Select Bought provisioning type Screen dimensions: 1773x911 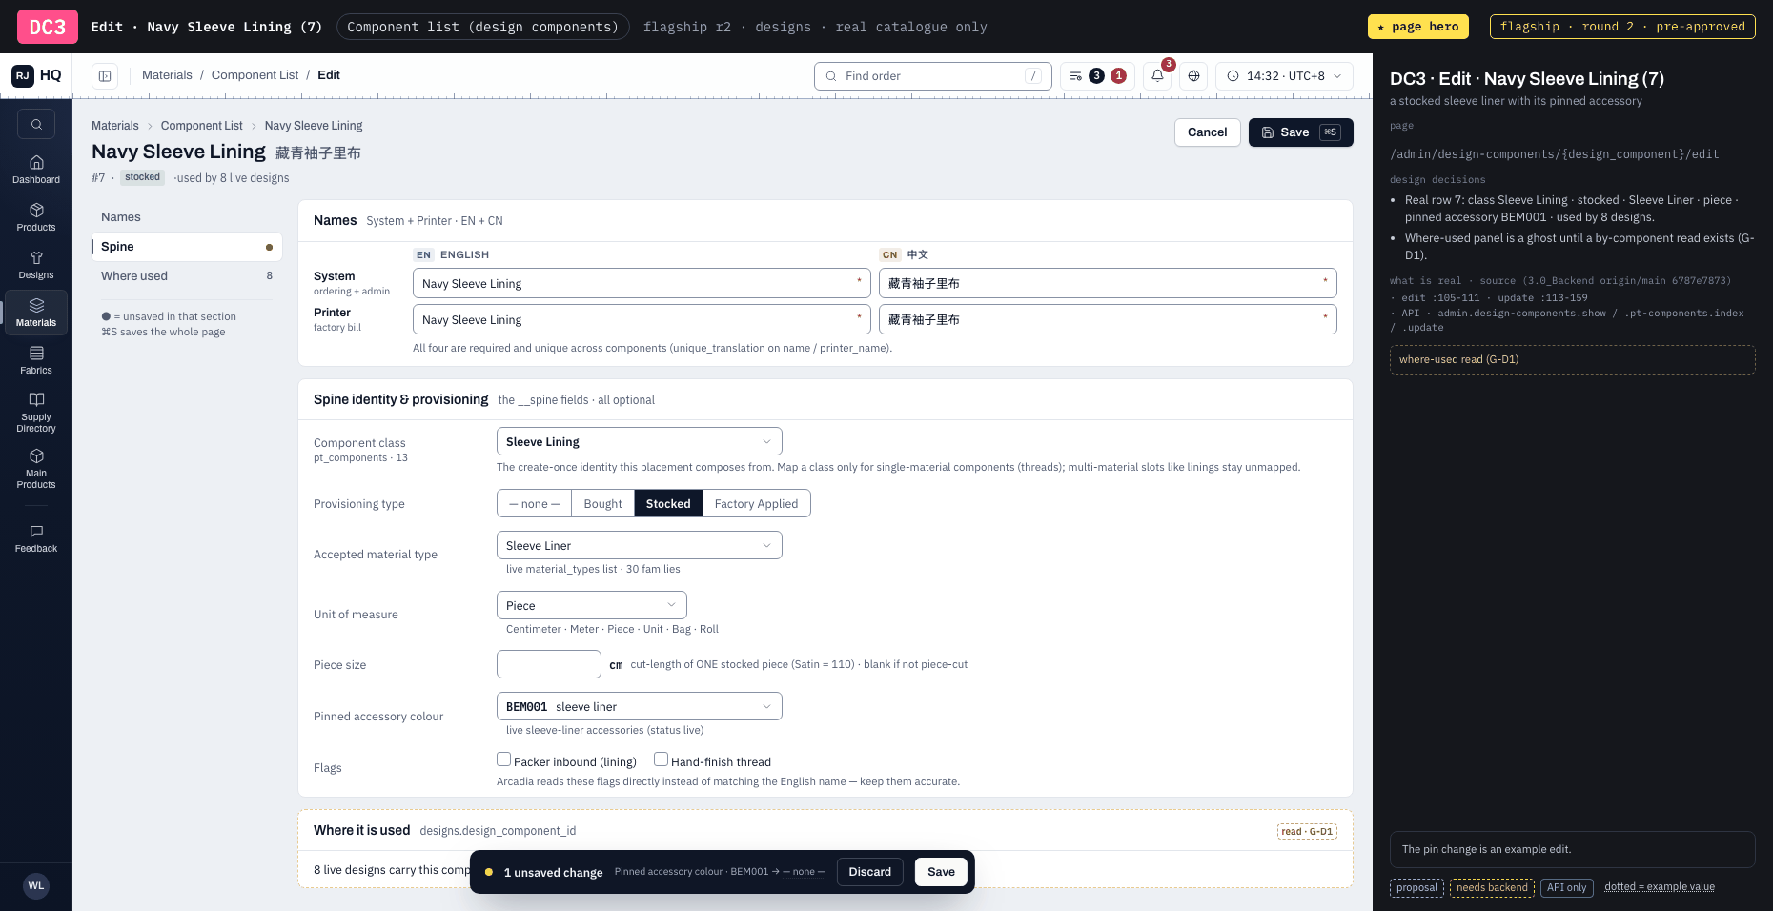pos(602,504)
